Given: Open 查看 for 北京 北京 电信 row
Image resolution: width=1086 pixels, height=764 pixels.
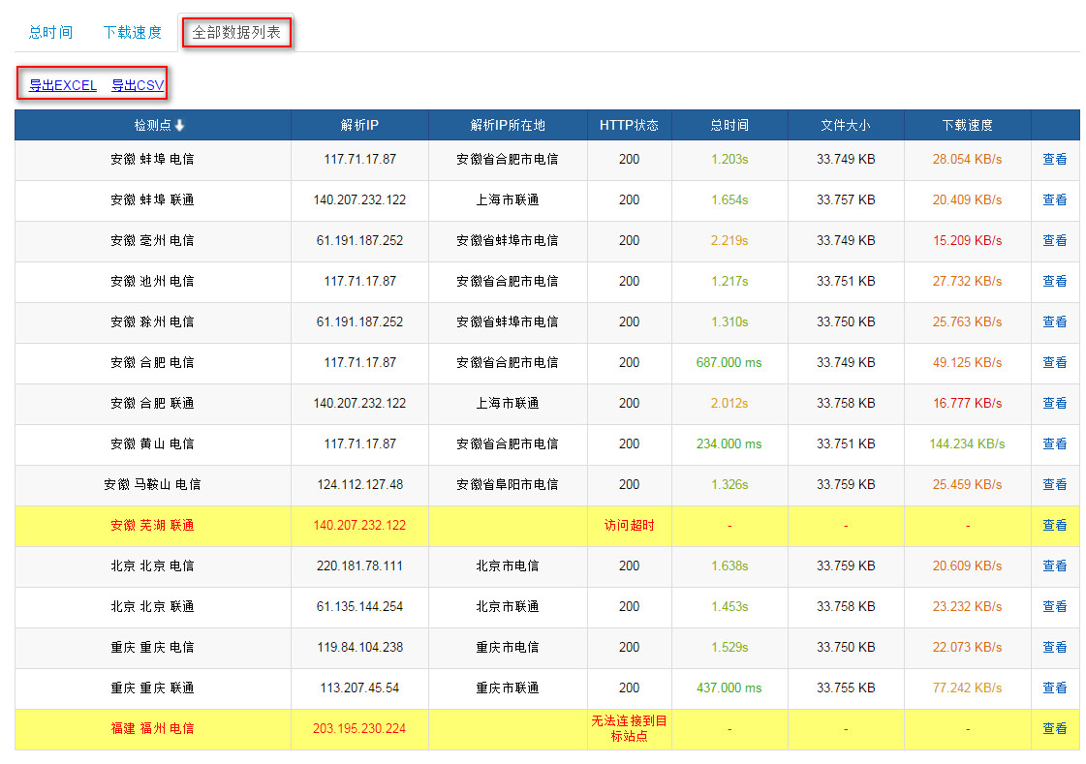Looking at the screenshot, I should point(1054,565).
